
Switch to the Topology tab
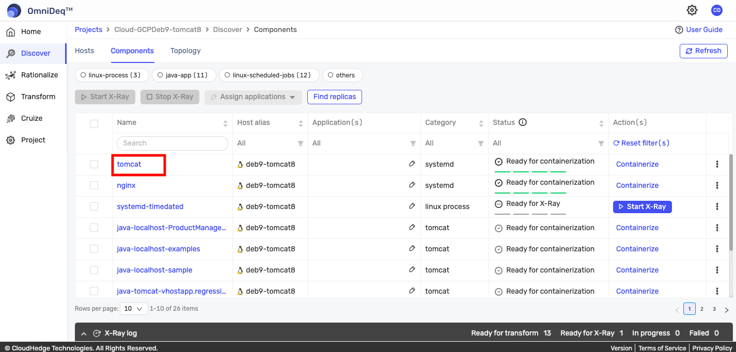185,51
